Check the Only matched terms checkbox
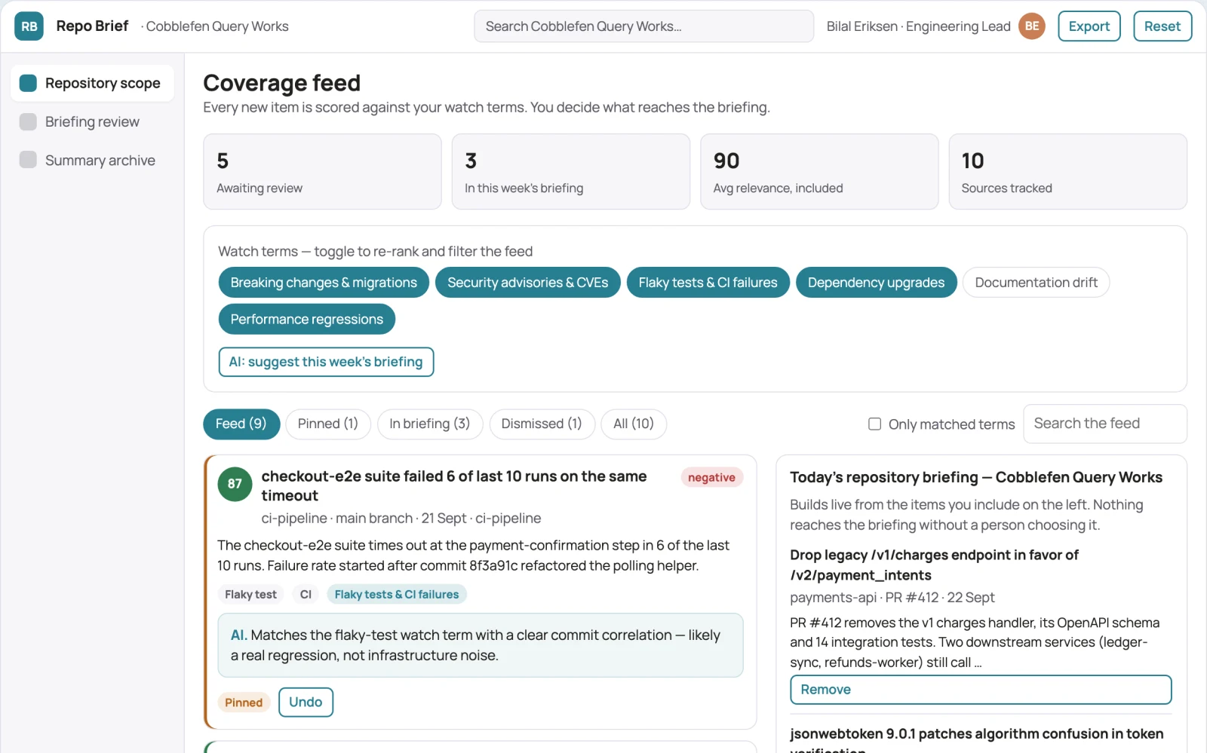The image size is (1207, 753). click(874, 424)
